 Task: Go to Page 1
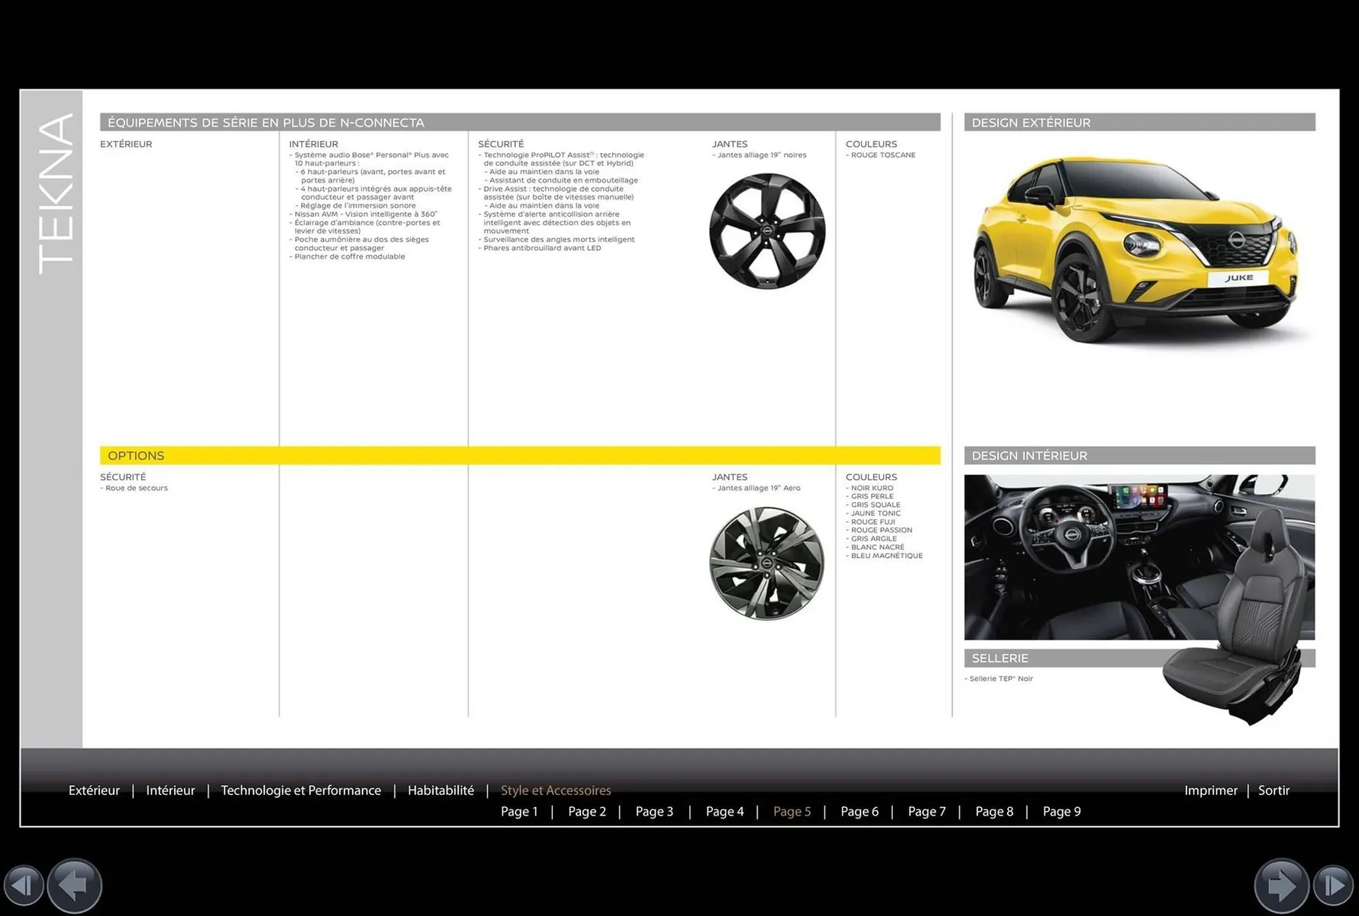click(x=519, y=811)
